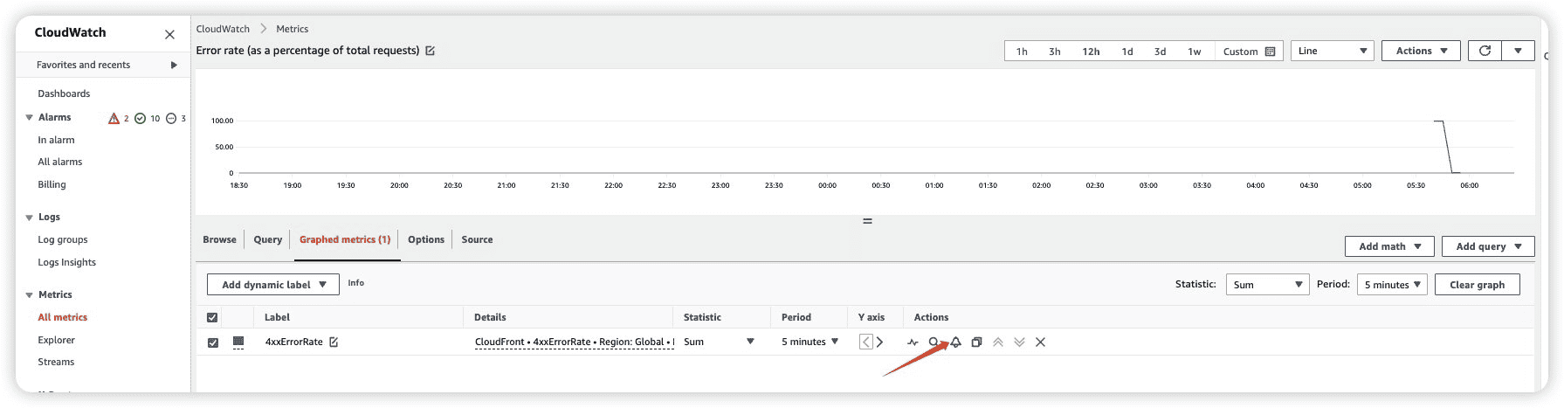Open the 4xxErrorRate line color swatch
Viewport: 1564px width, 408px height.
(x=238, y=342)
